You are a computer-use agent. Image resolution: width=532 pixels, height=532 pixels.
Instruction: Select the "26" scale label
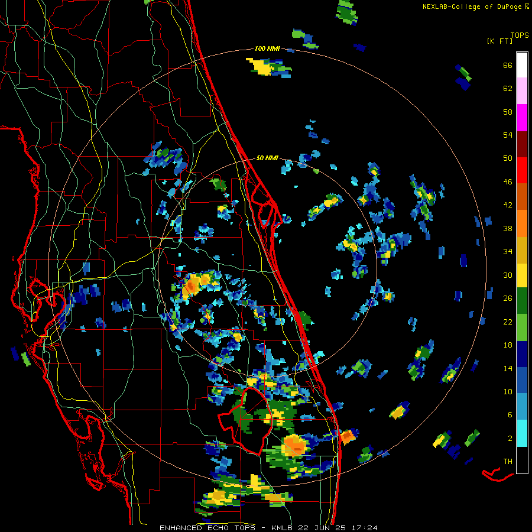[508, 299]
